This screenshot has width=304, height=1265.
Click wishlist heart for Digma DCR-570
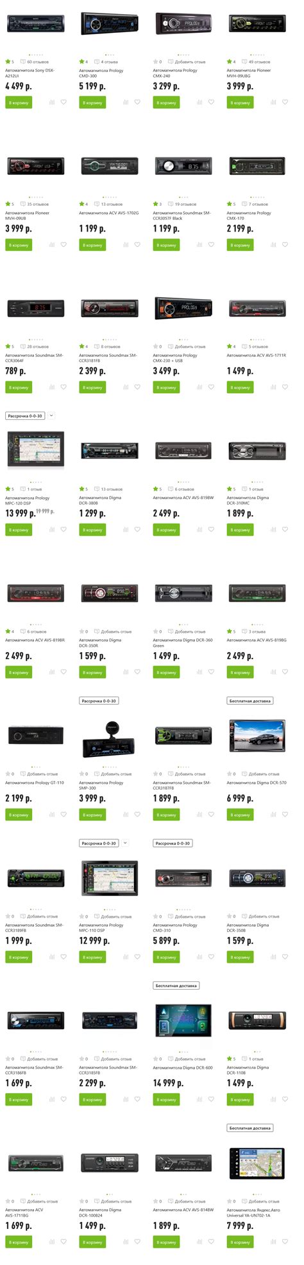pyautogui.click(x=285, y=814)
